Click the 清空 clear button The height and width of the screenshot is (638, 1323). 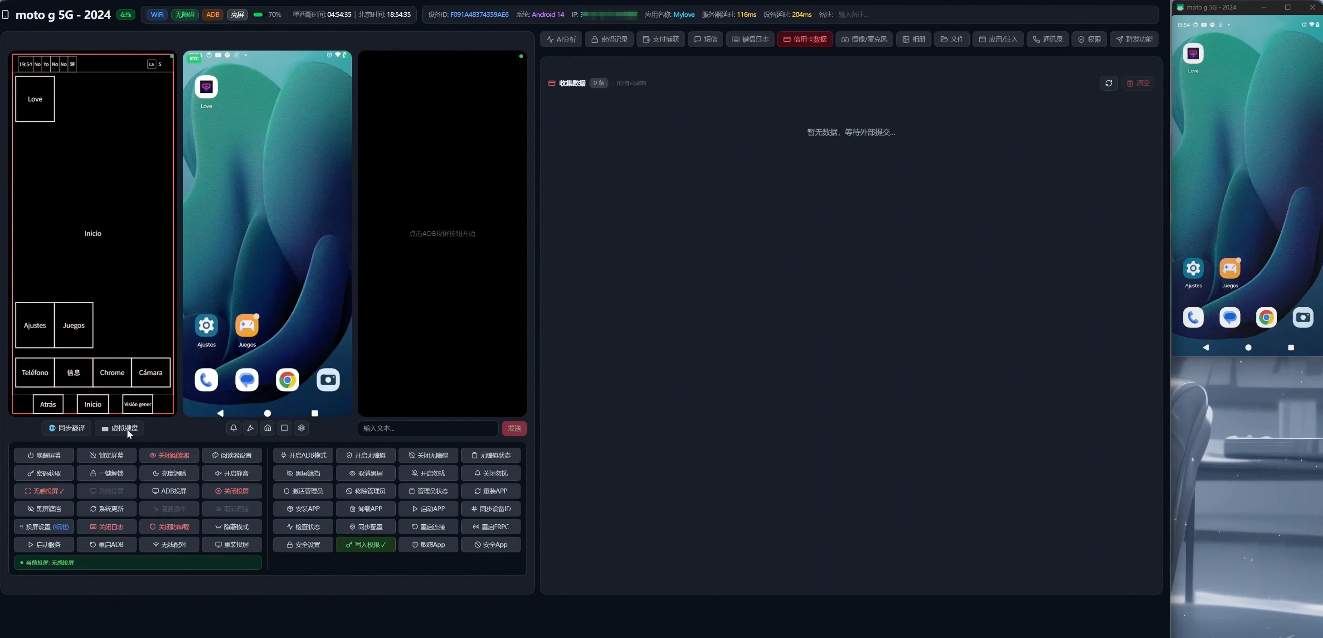click(1138, 83)
